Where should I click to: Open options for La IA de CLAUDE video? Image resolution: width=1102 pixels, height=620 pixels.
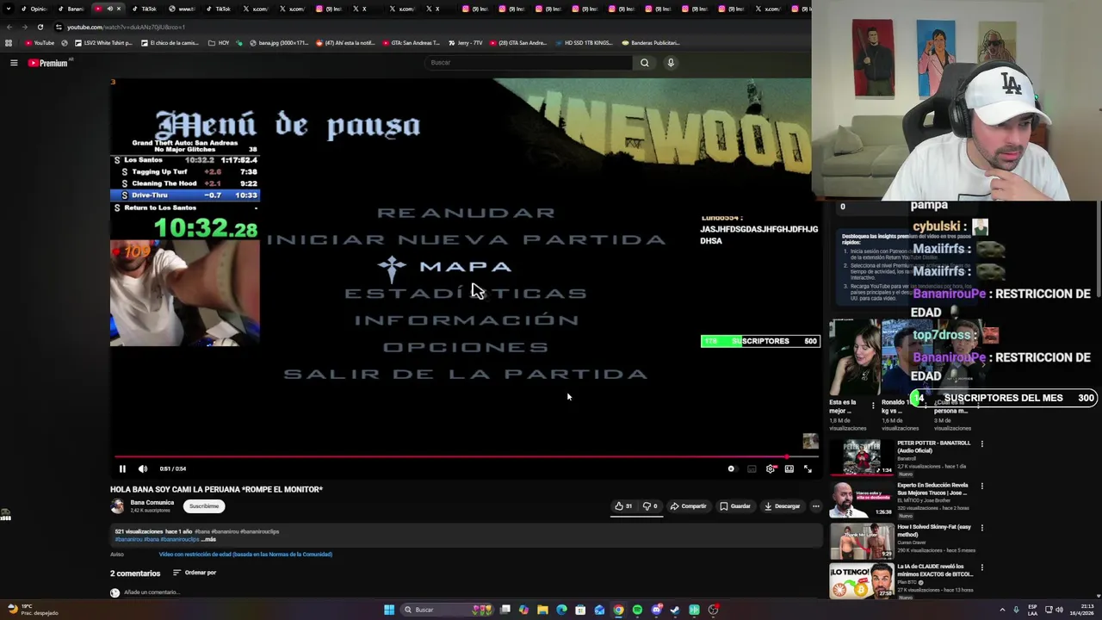(981, 568)
